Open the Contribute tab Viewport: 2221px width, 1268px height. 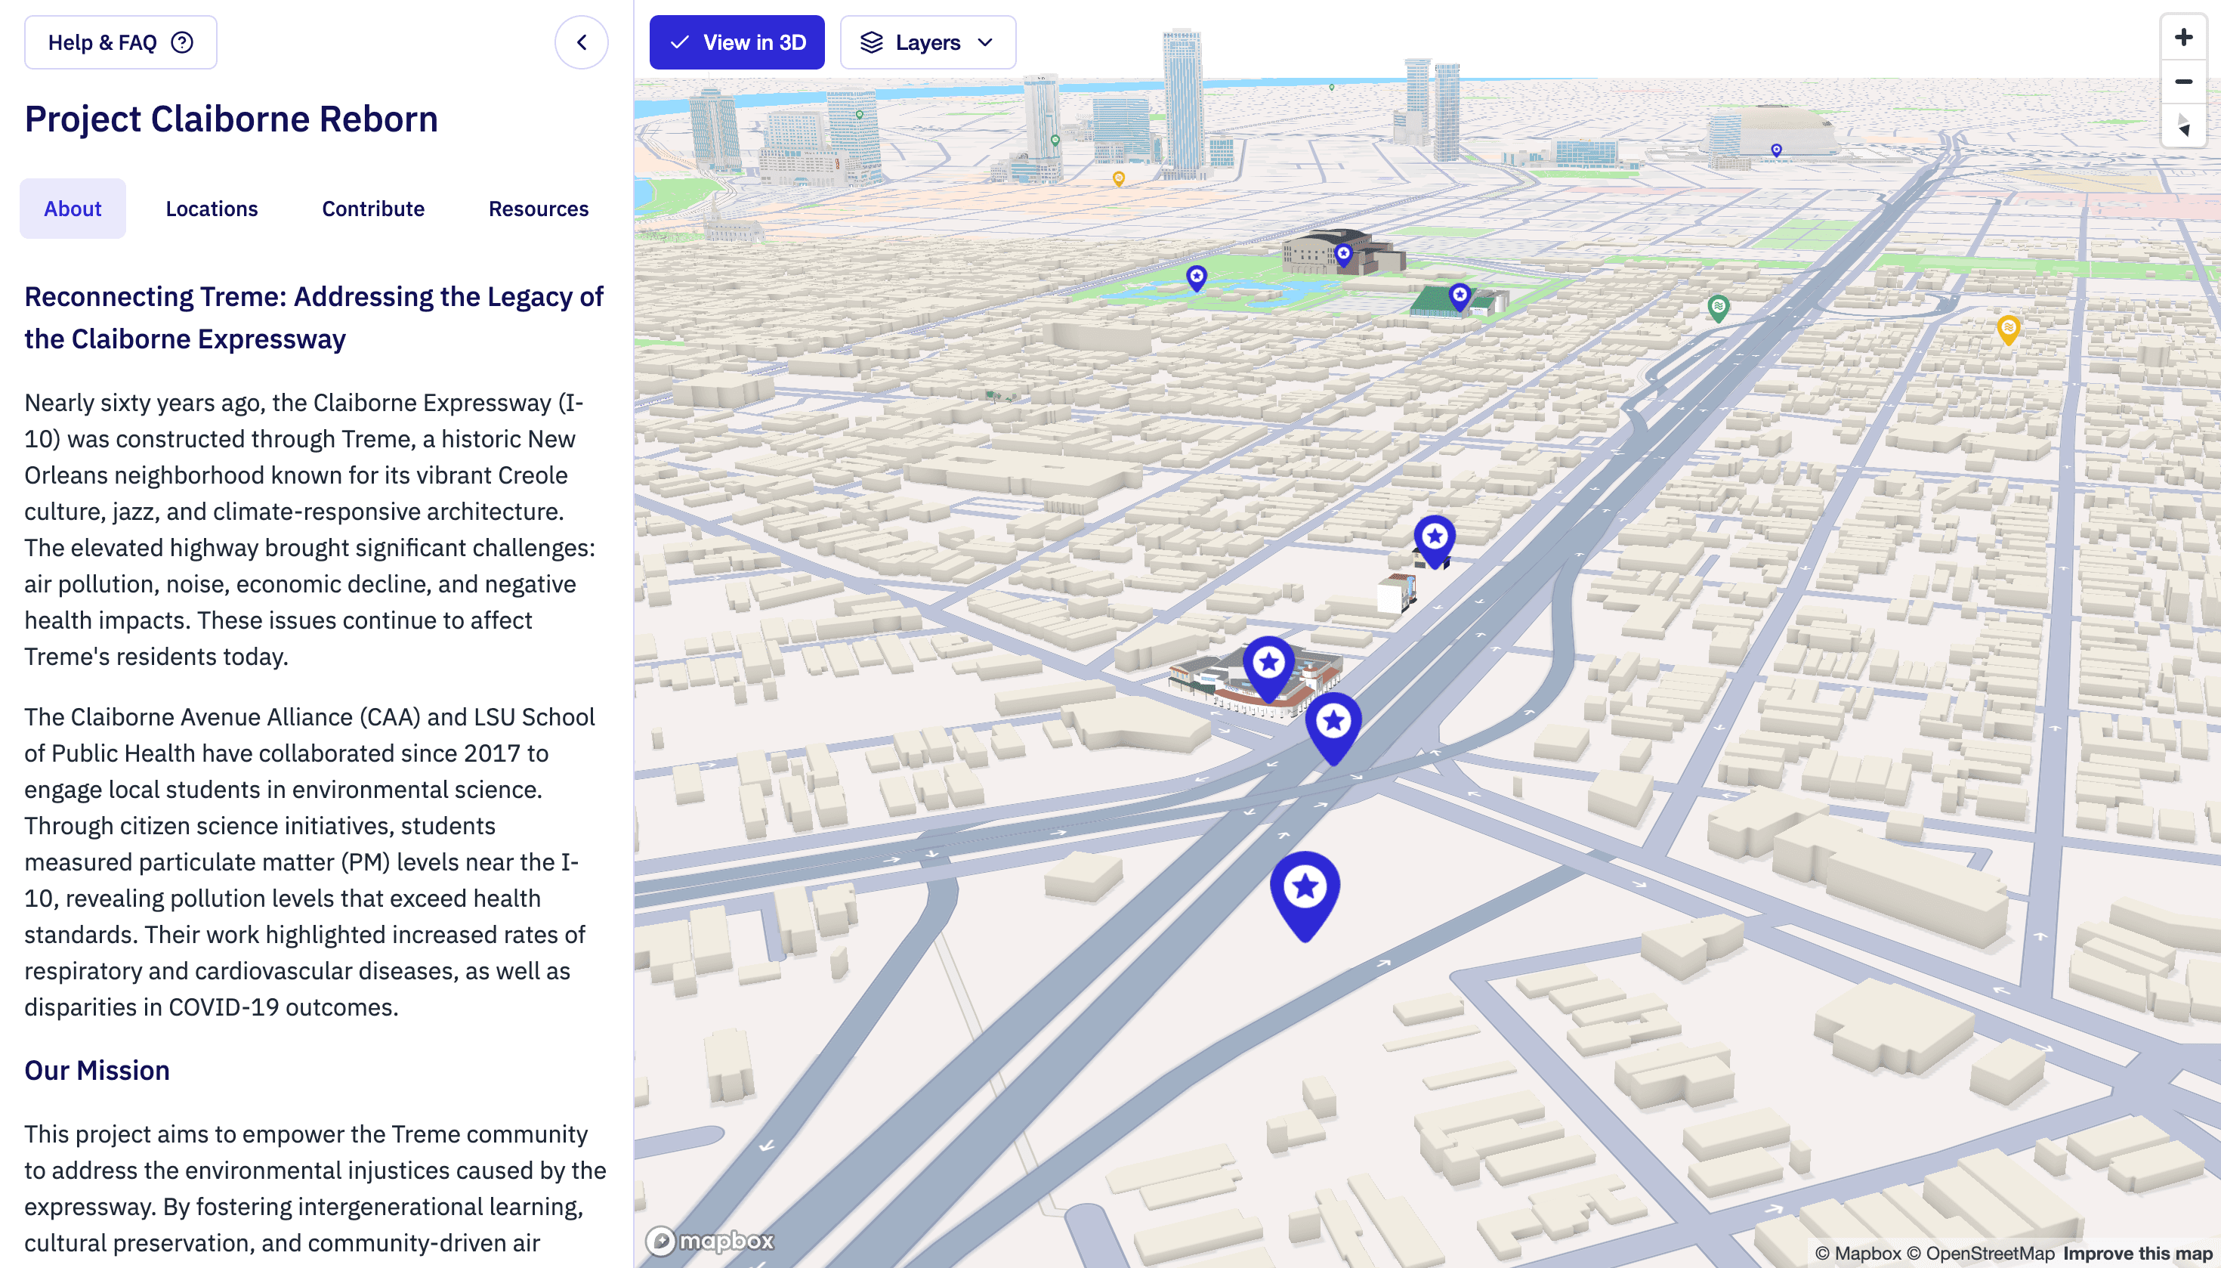pos(373,209)
